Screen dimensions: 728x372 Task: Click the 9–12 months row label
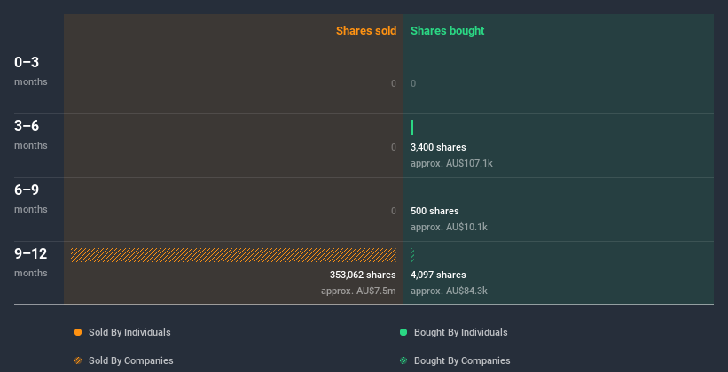(x=31, y=262)
